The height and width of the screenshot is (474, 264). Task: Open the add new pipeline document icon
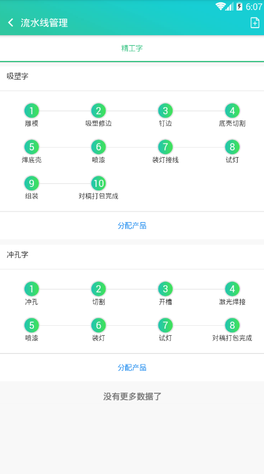(x=255, y=23)
